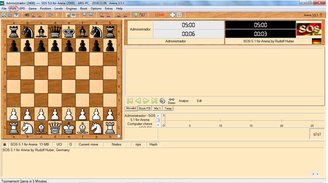Click the engine output scroll right arrow

[x=317, y=174]
